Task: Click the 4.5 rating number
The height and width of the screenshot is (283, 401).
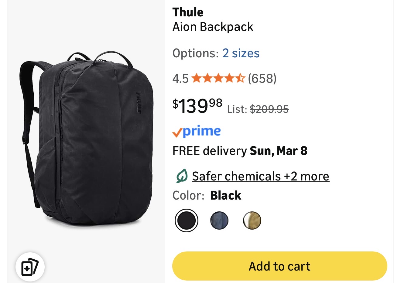Action: tap(180, 79)
